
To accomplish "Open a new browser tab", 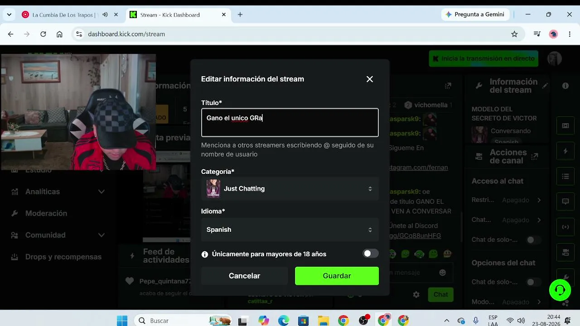I will point(240,14).
